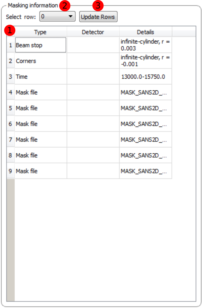Screen dimensions: 202x308
Task: Select the Time type cell
Action: pos(41,77)
